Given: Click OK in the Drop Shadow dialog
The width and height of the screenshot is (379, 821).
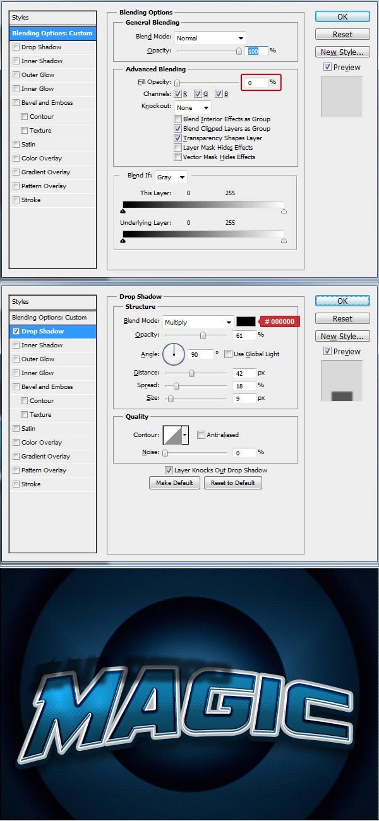Looking at the screenshot, I should tap(342, 301).
